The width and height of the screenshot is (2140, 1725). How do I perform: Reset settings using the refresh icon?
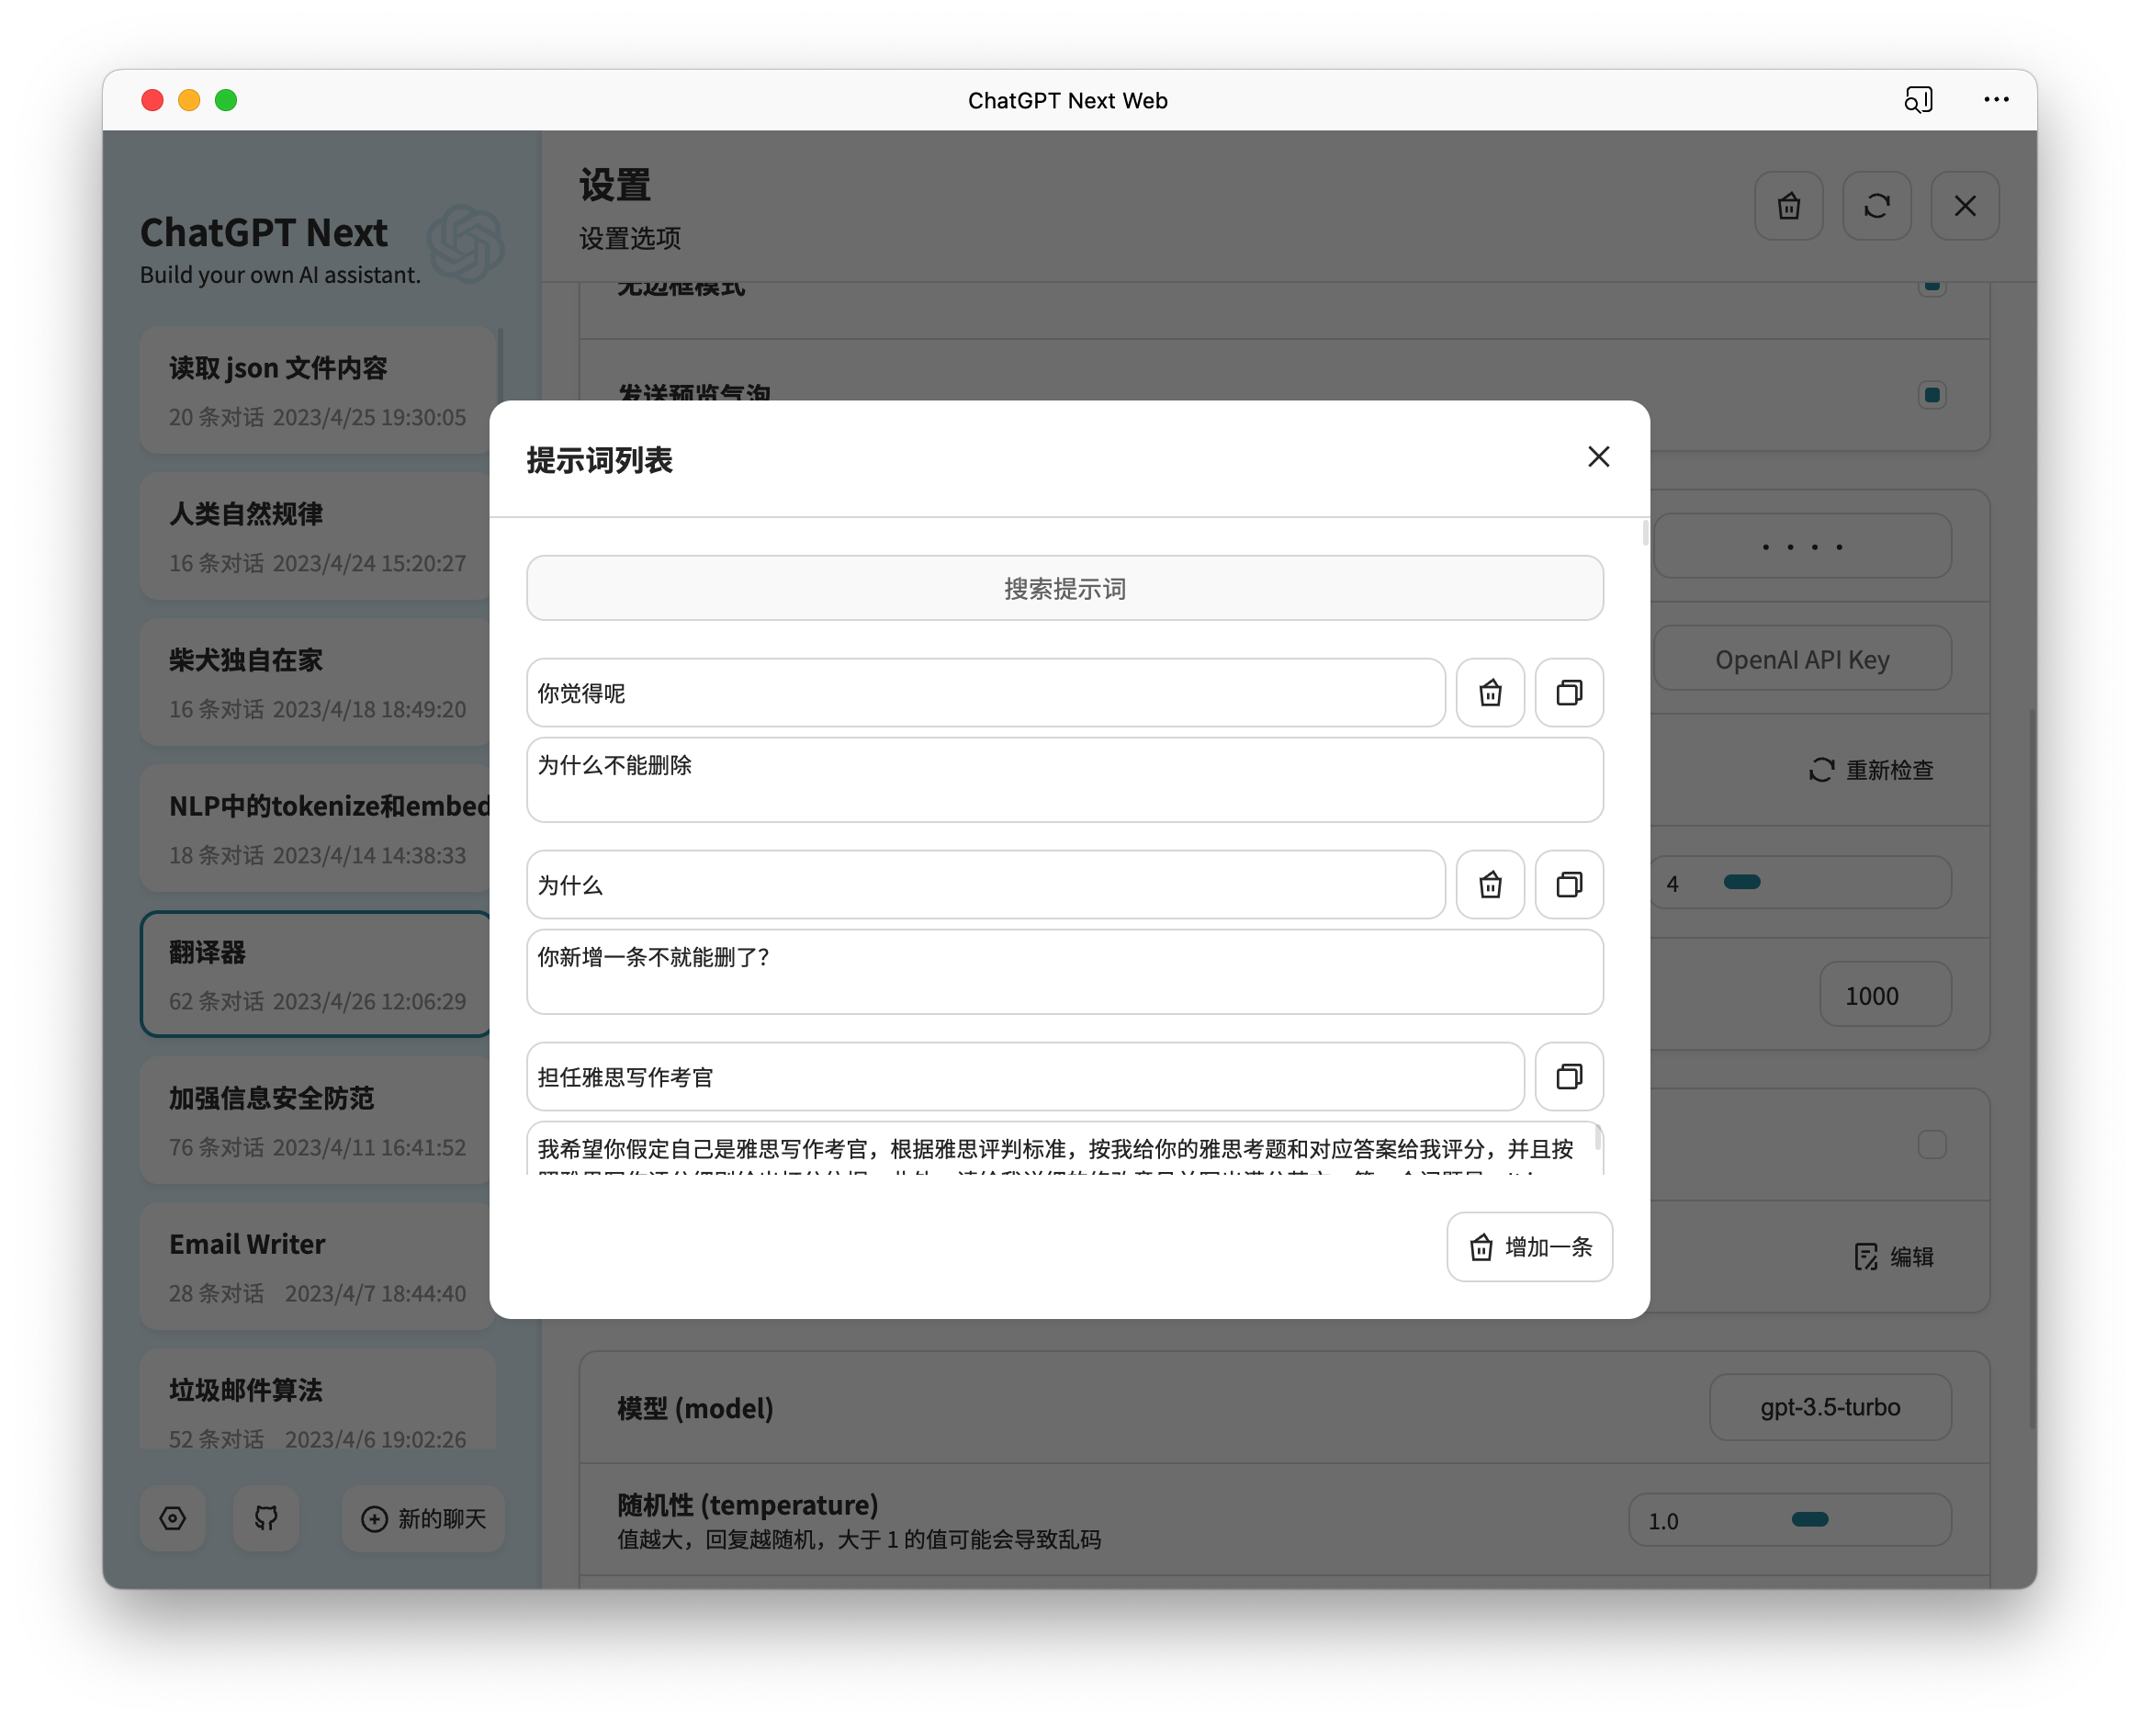(x=1876, y=206)
